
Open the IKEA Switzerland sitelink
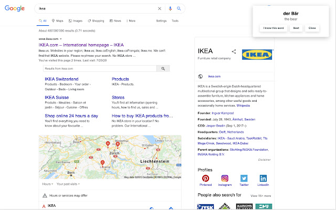[61, 79]
